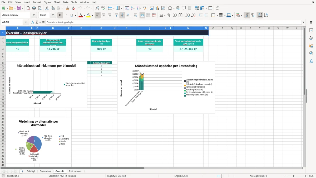This screenshot has height=178, width=316.
Task: Click the Save document icon
Action: click(x=19, y=8)
